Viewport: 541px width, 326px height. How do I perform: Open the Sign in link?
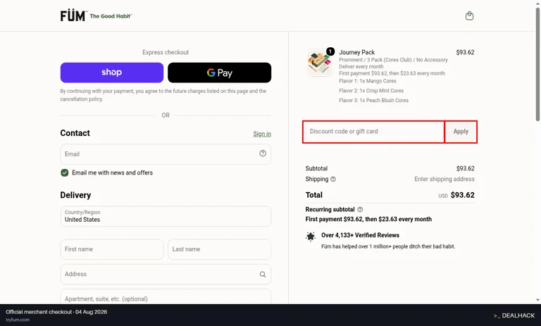pyautogui.click(x=262, y=134)
